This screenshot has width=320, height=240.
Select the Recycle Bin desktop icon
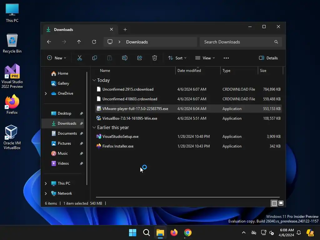click(12, 43)
